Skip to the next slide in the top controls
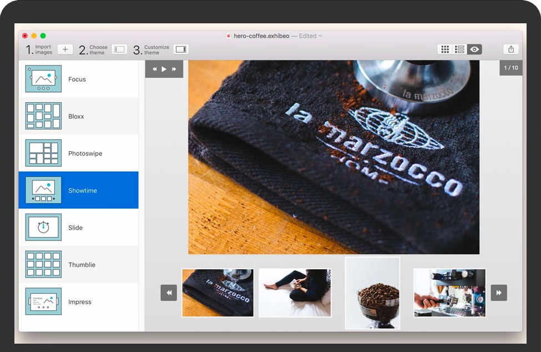 174,69
